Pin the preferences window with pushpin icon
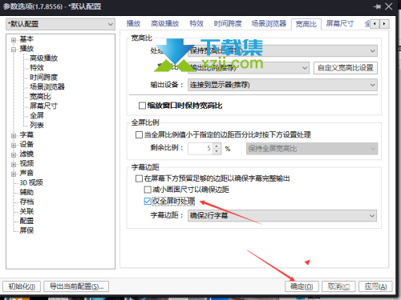This screenshot has height=300, width=401. pyautogui.click(x=377, y=6)
